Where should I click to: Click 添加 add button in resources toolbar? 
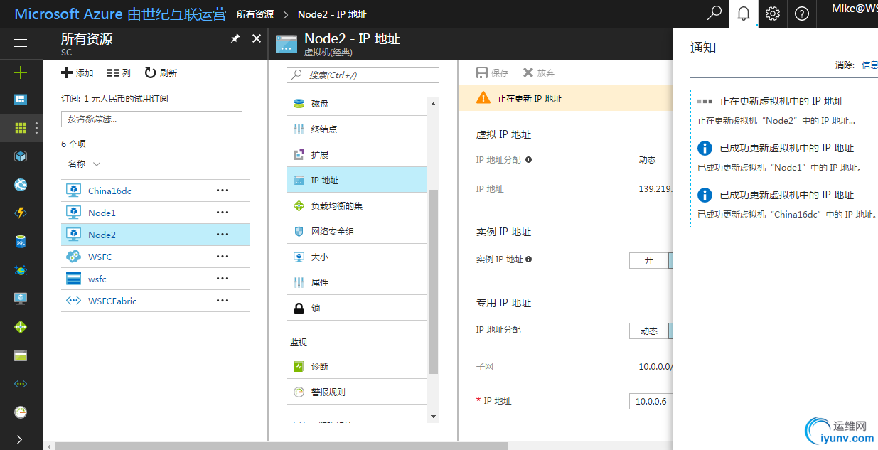pyautogui.click(x=77, y=73)
